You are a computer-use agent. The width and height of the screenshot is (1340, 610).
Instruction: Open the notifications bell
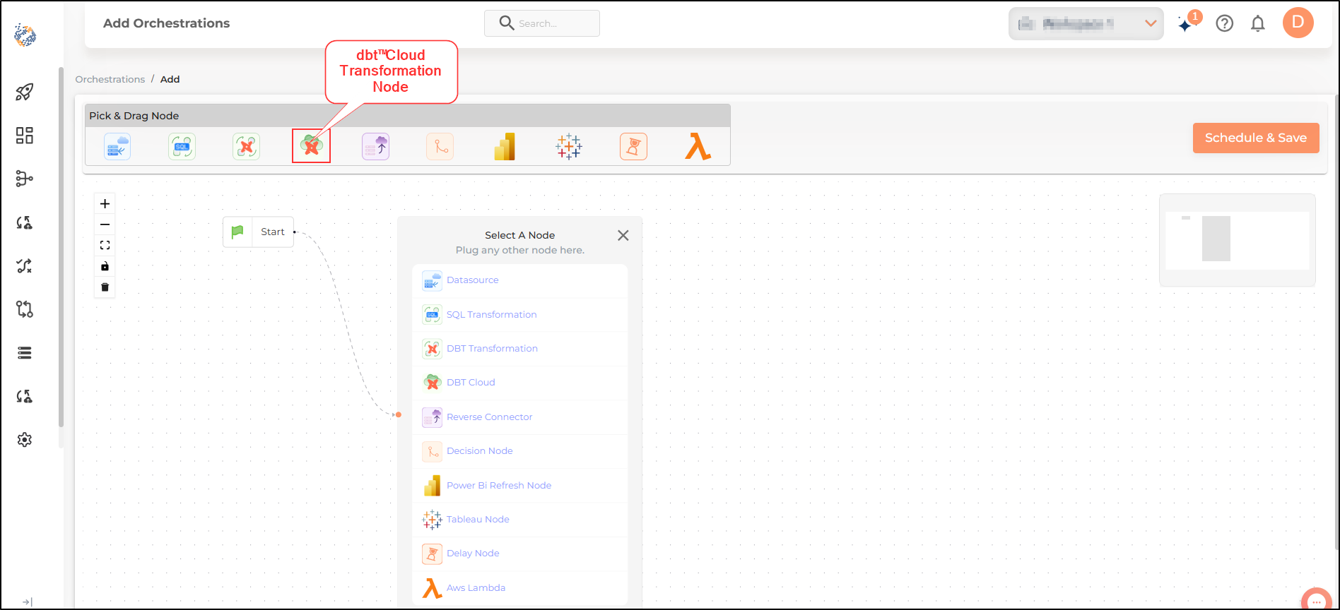pyautogui.click(x=1258, y=23)
